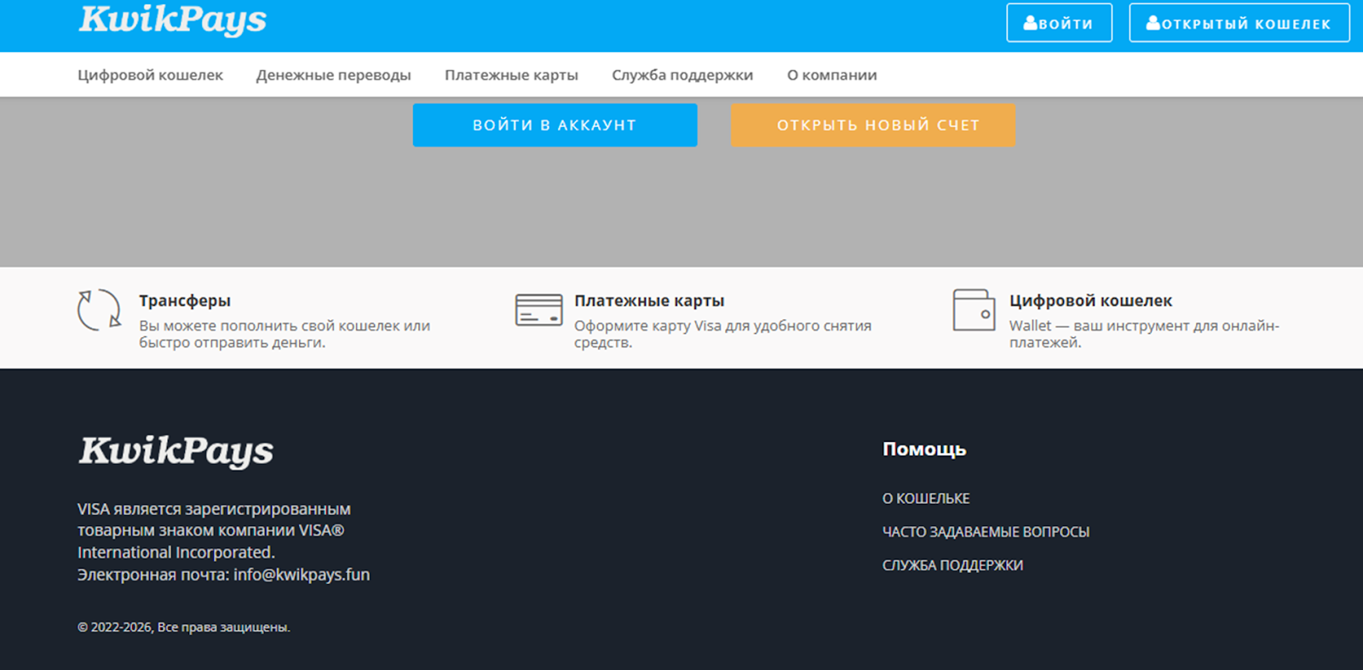Open the О кошельке footer link
1363x670 pixels.
926,499
